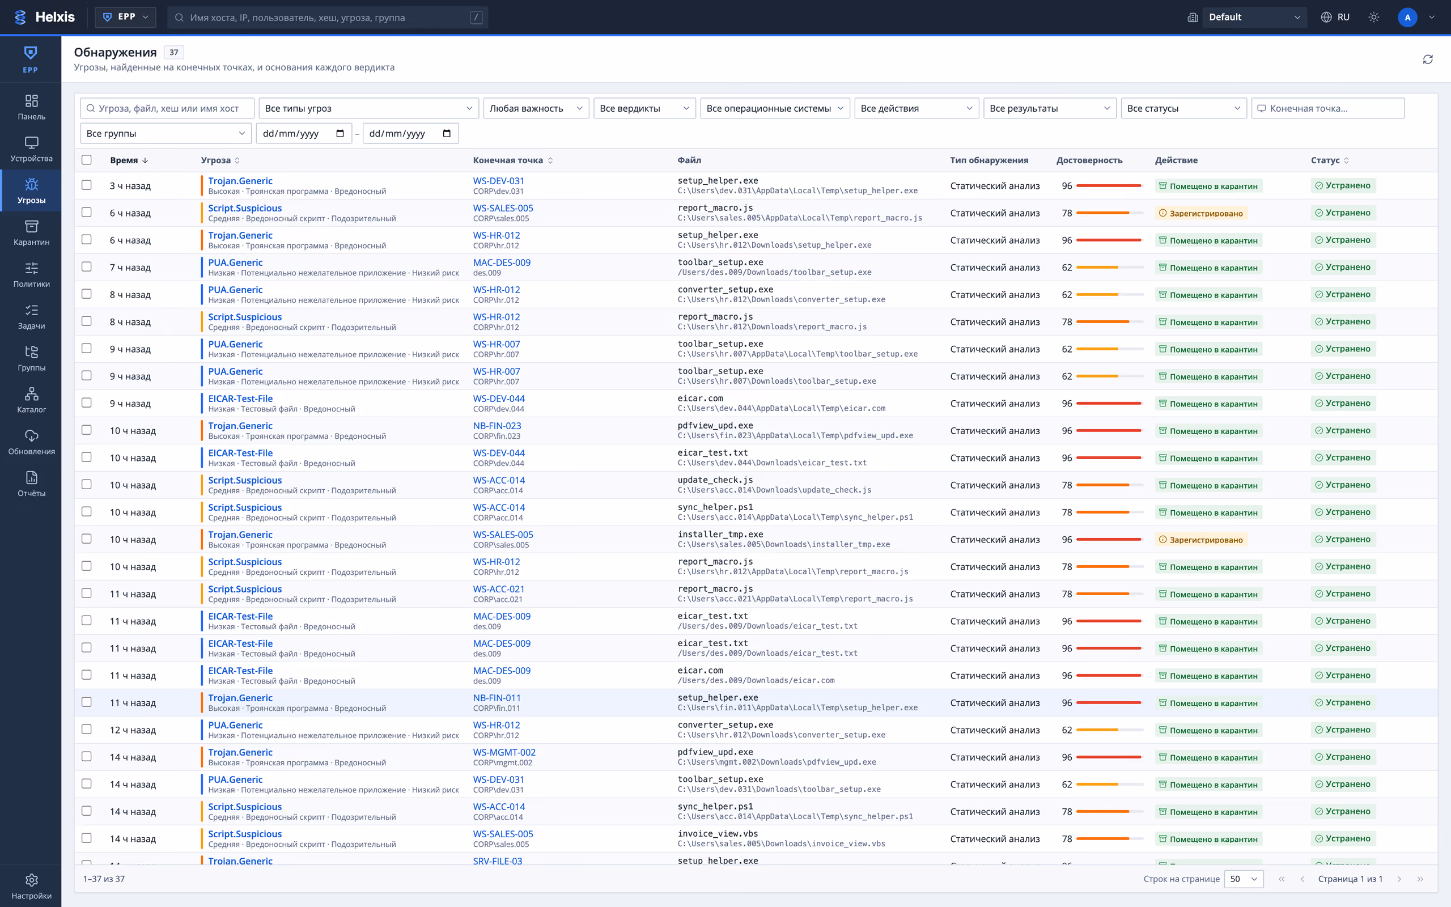Toggle the light/dark theme sun icon
The width and height of the screenshot is (1451, 907).
tap(1374, 18)
